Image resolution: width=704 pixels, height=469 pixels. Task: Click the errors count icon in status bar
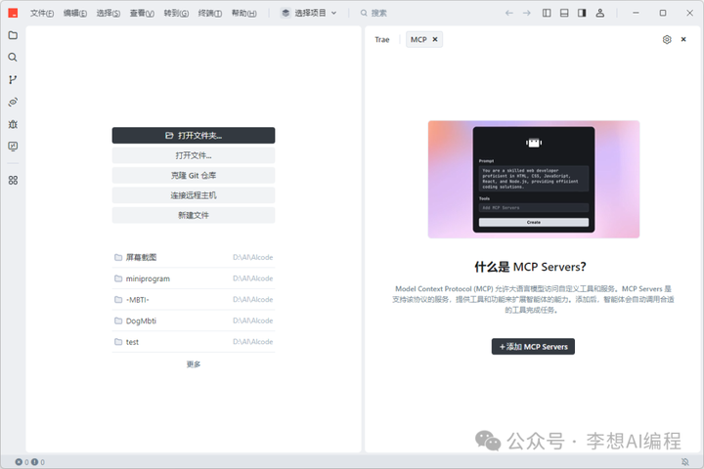click(22, 462)
